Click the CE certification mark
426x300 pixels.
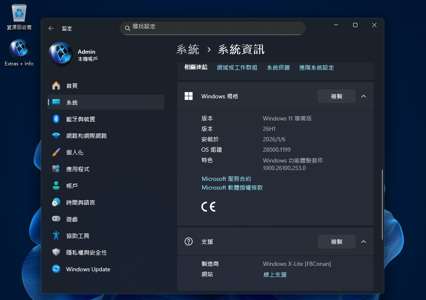point(208,207)
